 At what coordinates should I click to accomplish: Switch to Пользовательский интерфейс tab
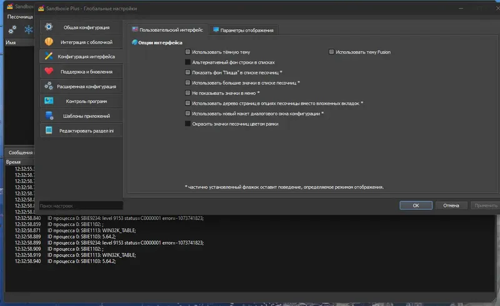click(x=167, y=29)
